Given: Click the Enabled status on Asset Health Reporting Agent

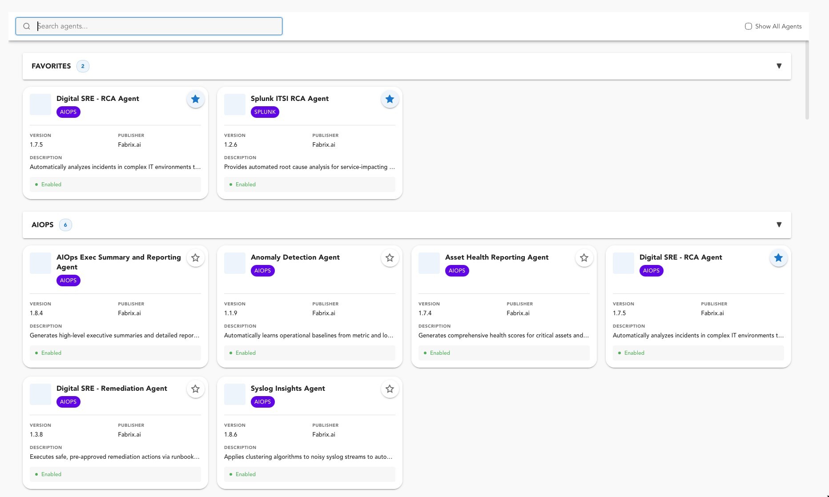Looking at the screenshot, I should pyautogui.click(x=440, y=353).
